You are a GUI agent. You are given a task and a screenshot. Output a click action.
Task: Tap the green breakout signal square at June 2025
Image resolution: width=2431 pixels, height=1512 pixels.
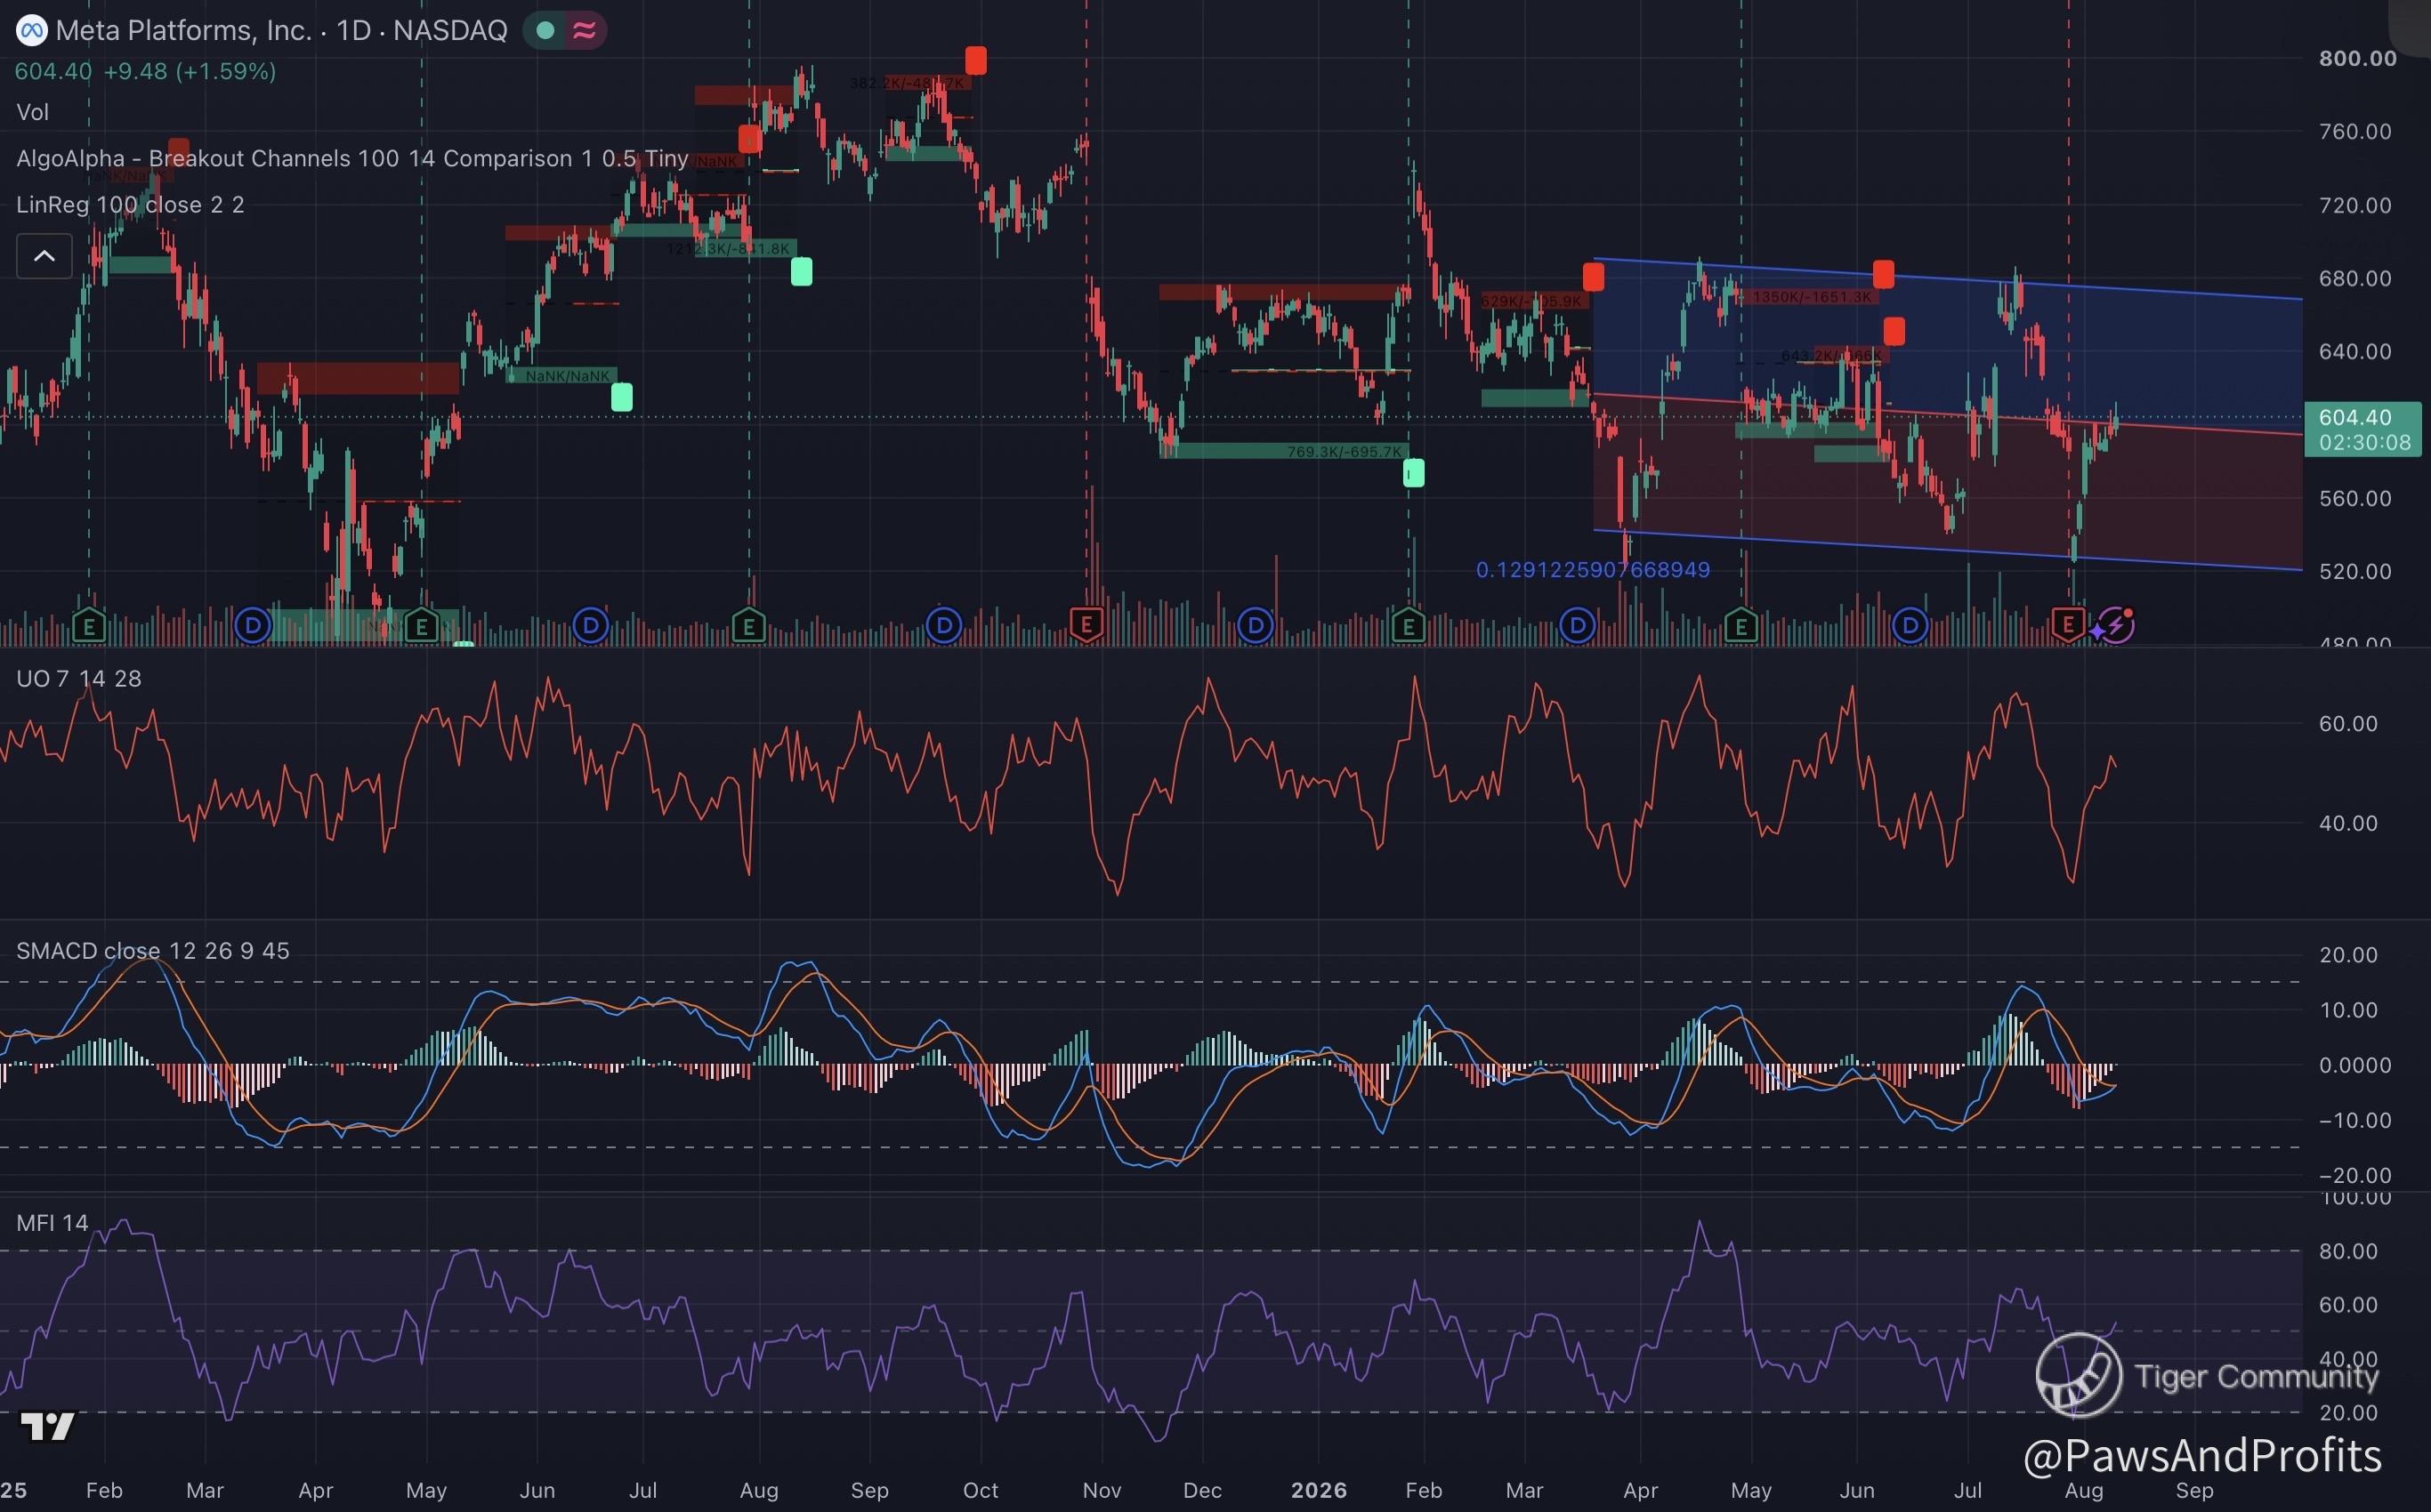click(621, 397)
